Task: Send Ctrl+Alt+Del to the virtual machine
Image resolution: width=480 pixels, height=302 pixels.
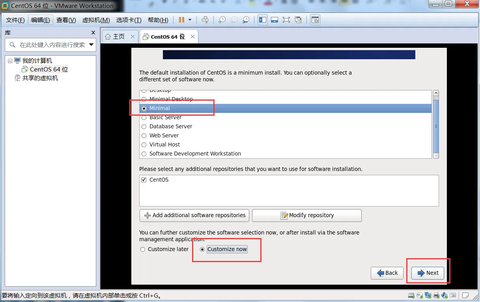Action: 205,20
